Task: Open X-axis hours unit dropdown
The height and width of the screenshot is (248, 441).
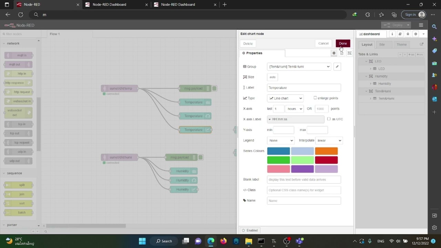Action: pos(295,108)
